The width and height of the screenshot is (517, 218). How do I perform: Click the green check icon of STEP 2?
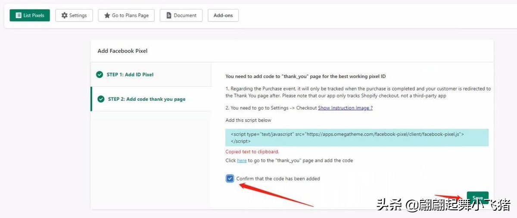click(101, 99)
